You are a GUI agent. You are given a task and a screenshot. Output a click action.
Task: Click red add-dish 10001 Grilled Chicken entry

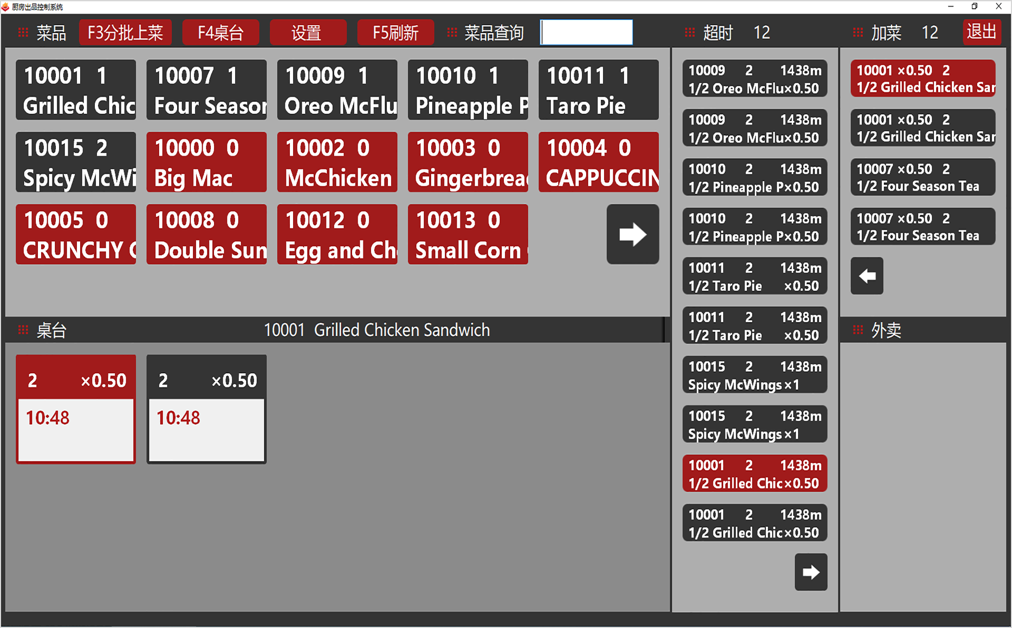tap(923, 79)
